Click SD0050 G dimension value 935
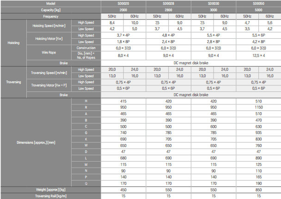Screen dimensions: 281x199 coord(259,133)
